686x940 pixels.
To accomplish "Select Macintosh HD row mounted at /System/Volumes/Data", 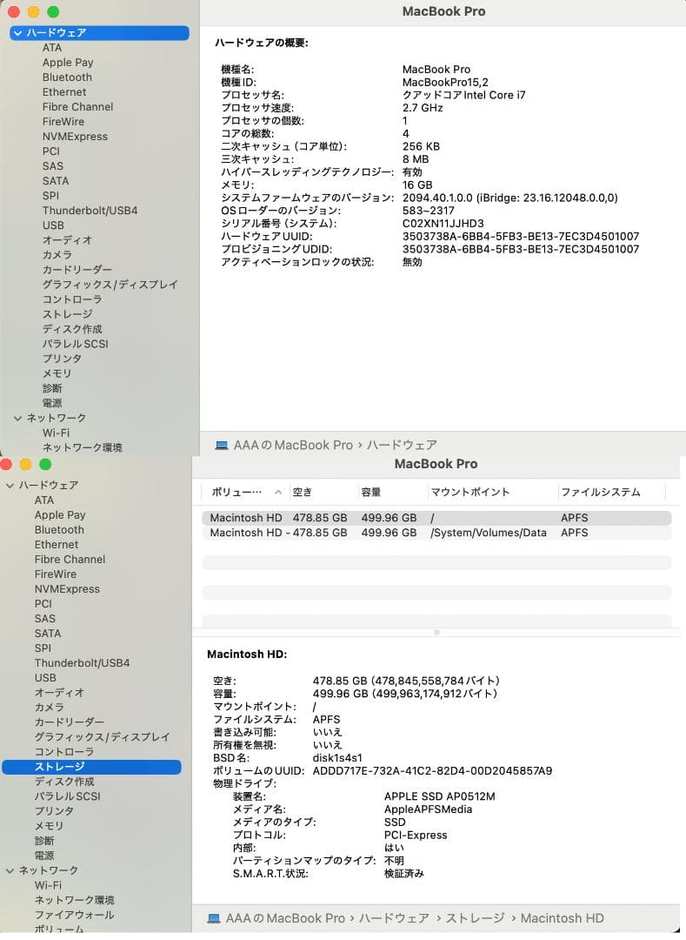I will point(436,533).
